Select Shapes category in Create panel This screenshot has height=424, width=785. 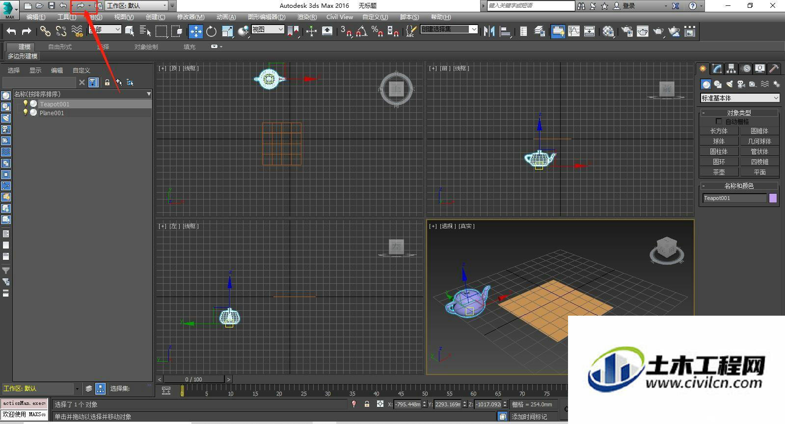click(x=718, y=84)
